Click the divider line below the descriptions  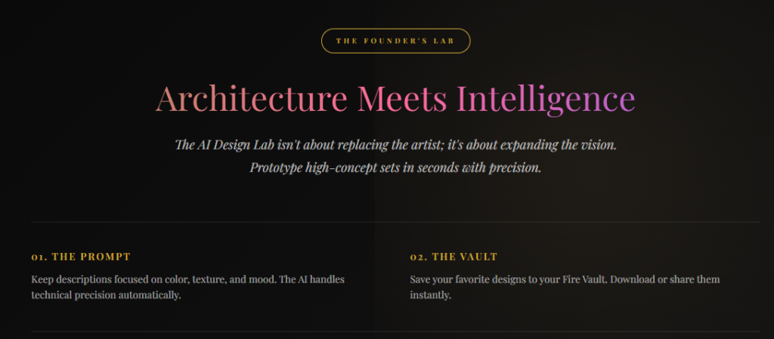point(395,331)
